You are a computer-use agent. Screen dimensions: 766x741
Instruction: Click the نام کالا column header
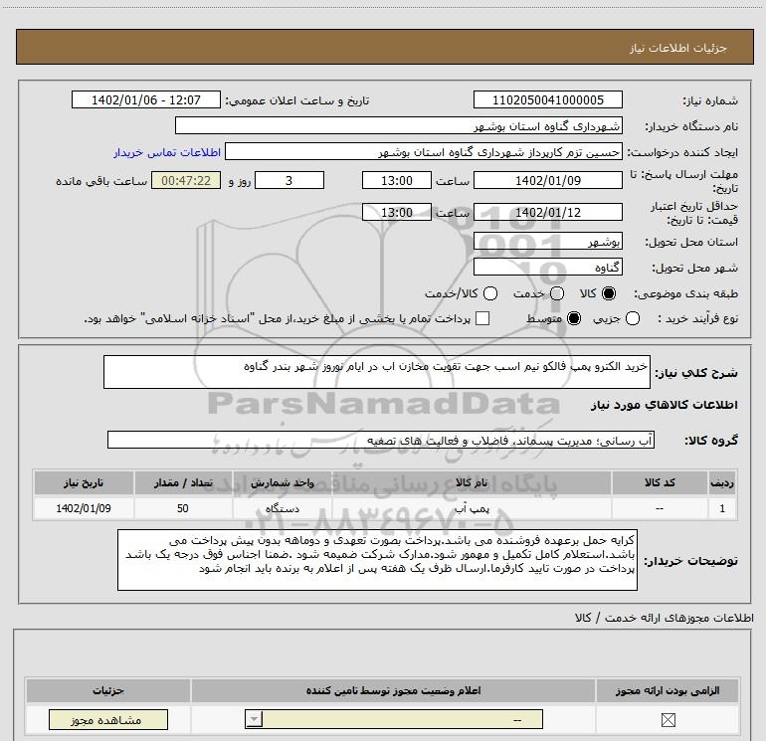pos(472,482)
